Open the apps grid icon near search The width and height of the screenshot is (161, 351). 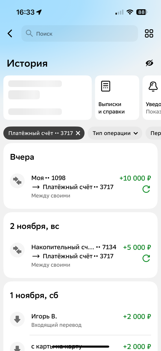149,33
